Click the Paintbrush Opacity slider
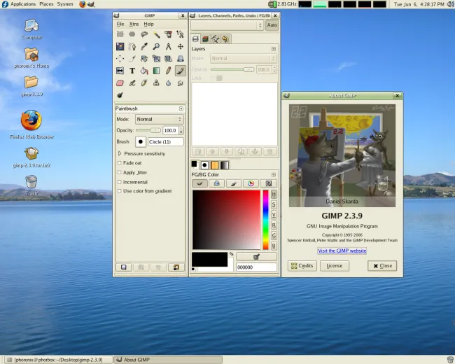The height and width of the screenshot is (364, 455). pos(148,130)
